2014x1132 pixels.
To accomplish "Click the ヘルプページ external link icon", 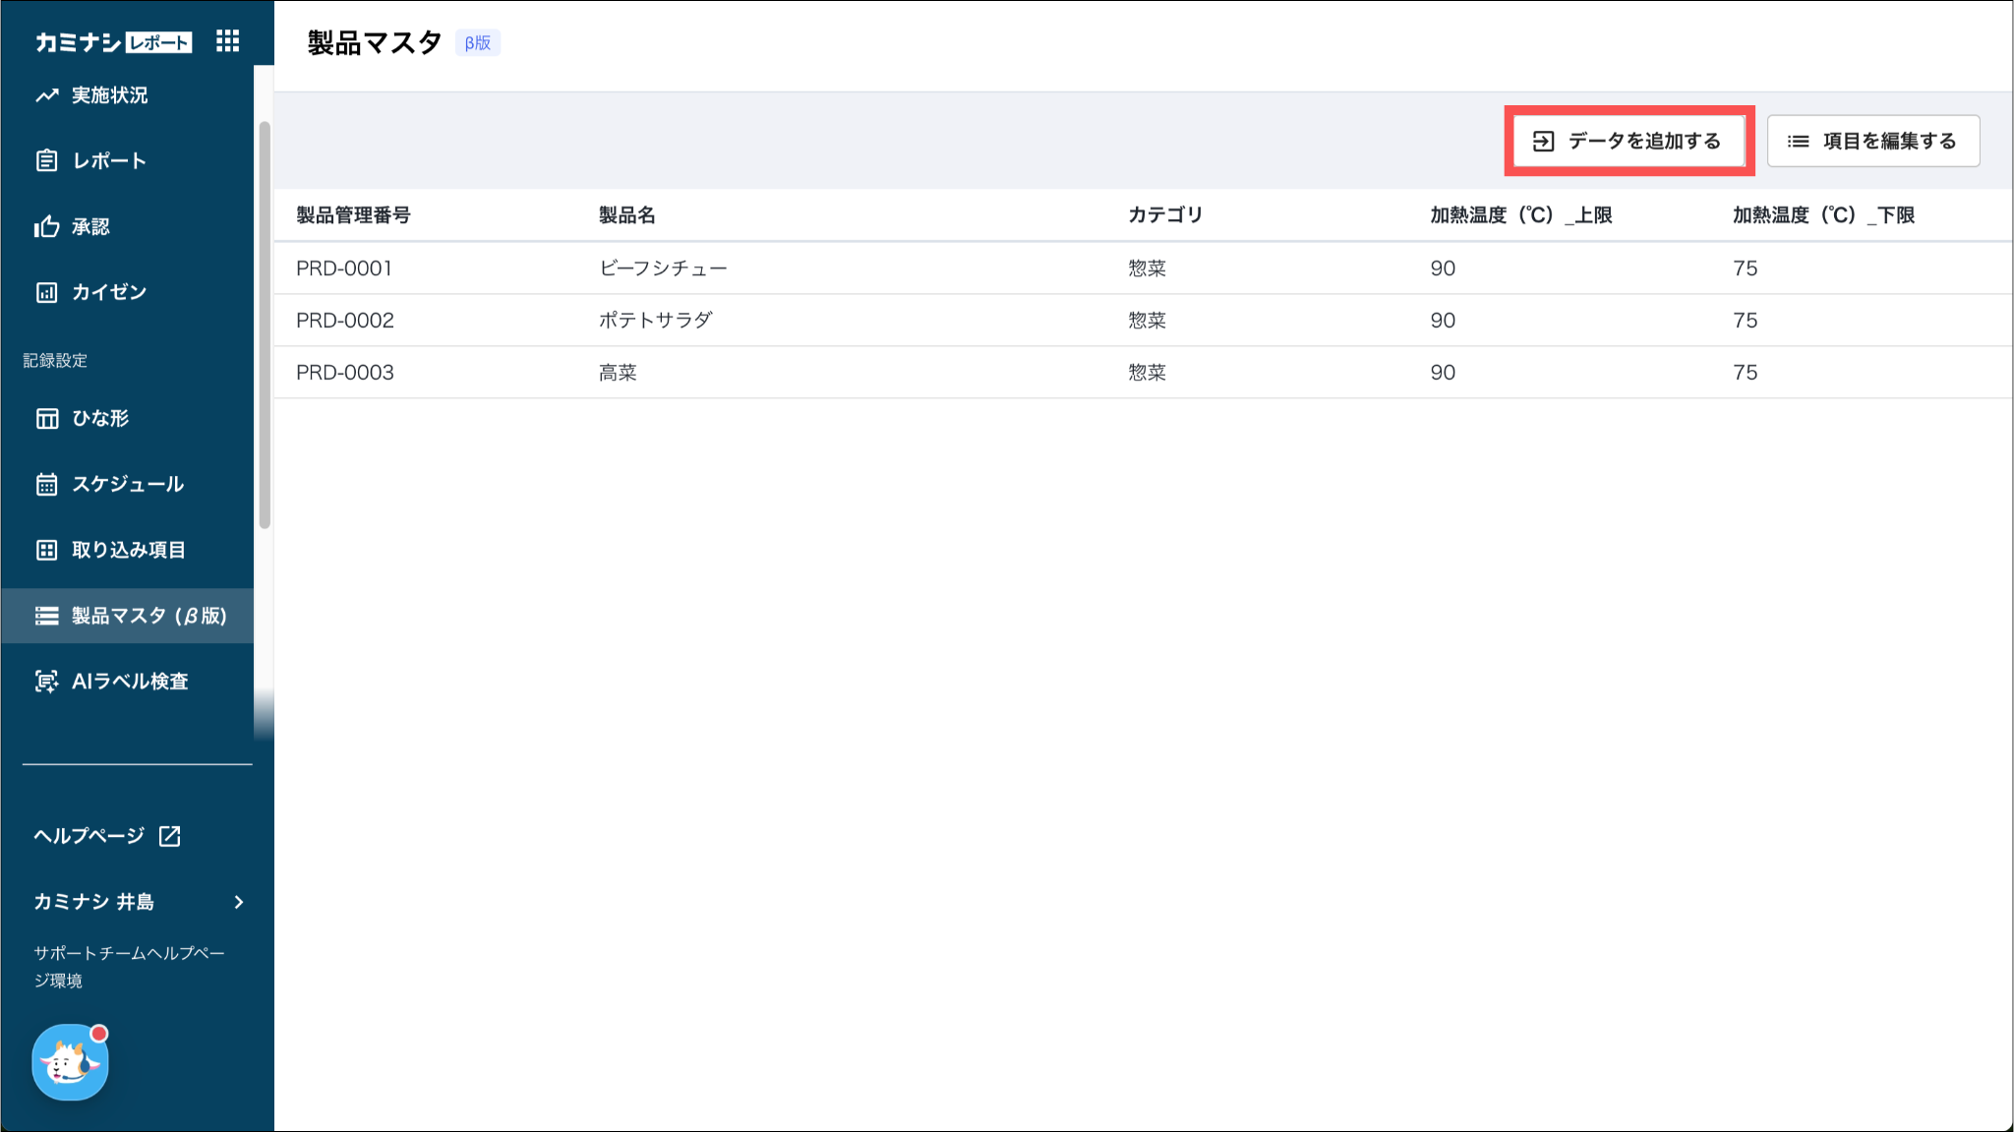I will (170, 836).
